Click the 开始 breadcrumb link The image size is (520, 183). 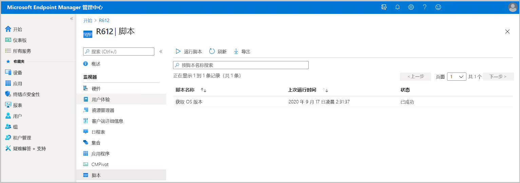(x=88, y=21)
